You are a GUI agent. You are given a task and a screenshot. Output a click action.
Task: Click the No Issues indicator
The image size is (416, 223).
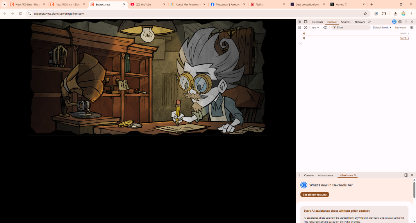(401, 28)
